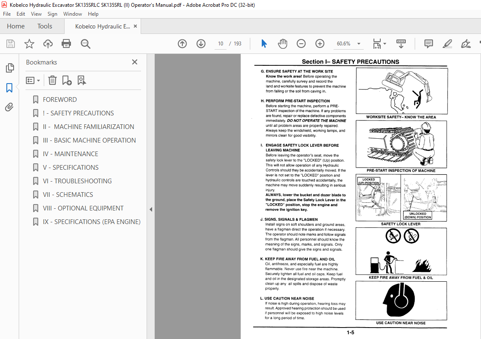Screen dimensions: 481x339
Task: Click the fit page width icon
Action: [x=377, y=44]
